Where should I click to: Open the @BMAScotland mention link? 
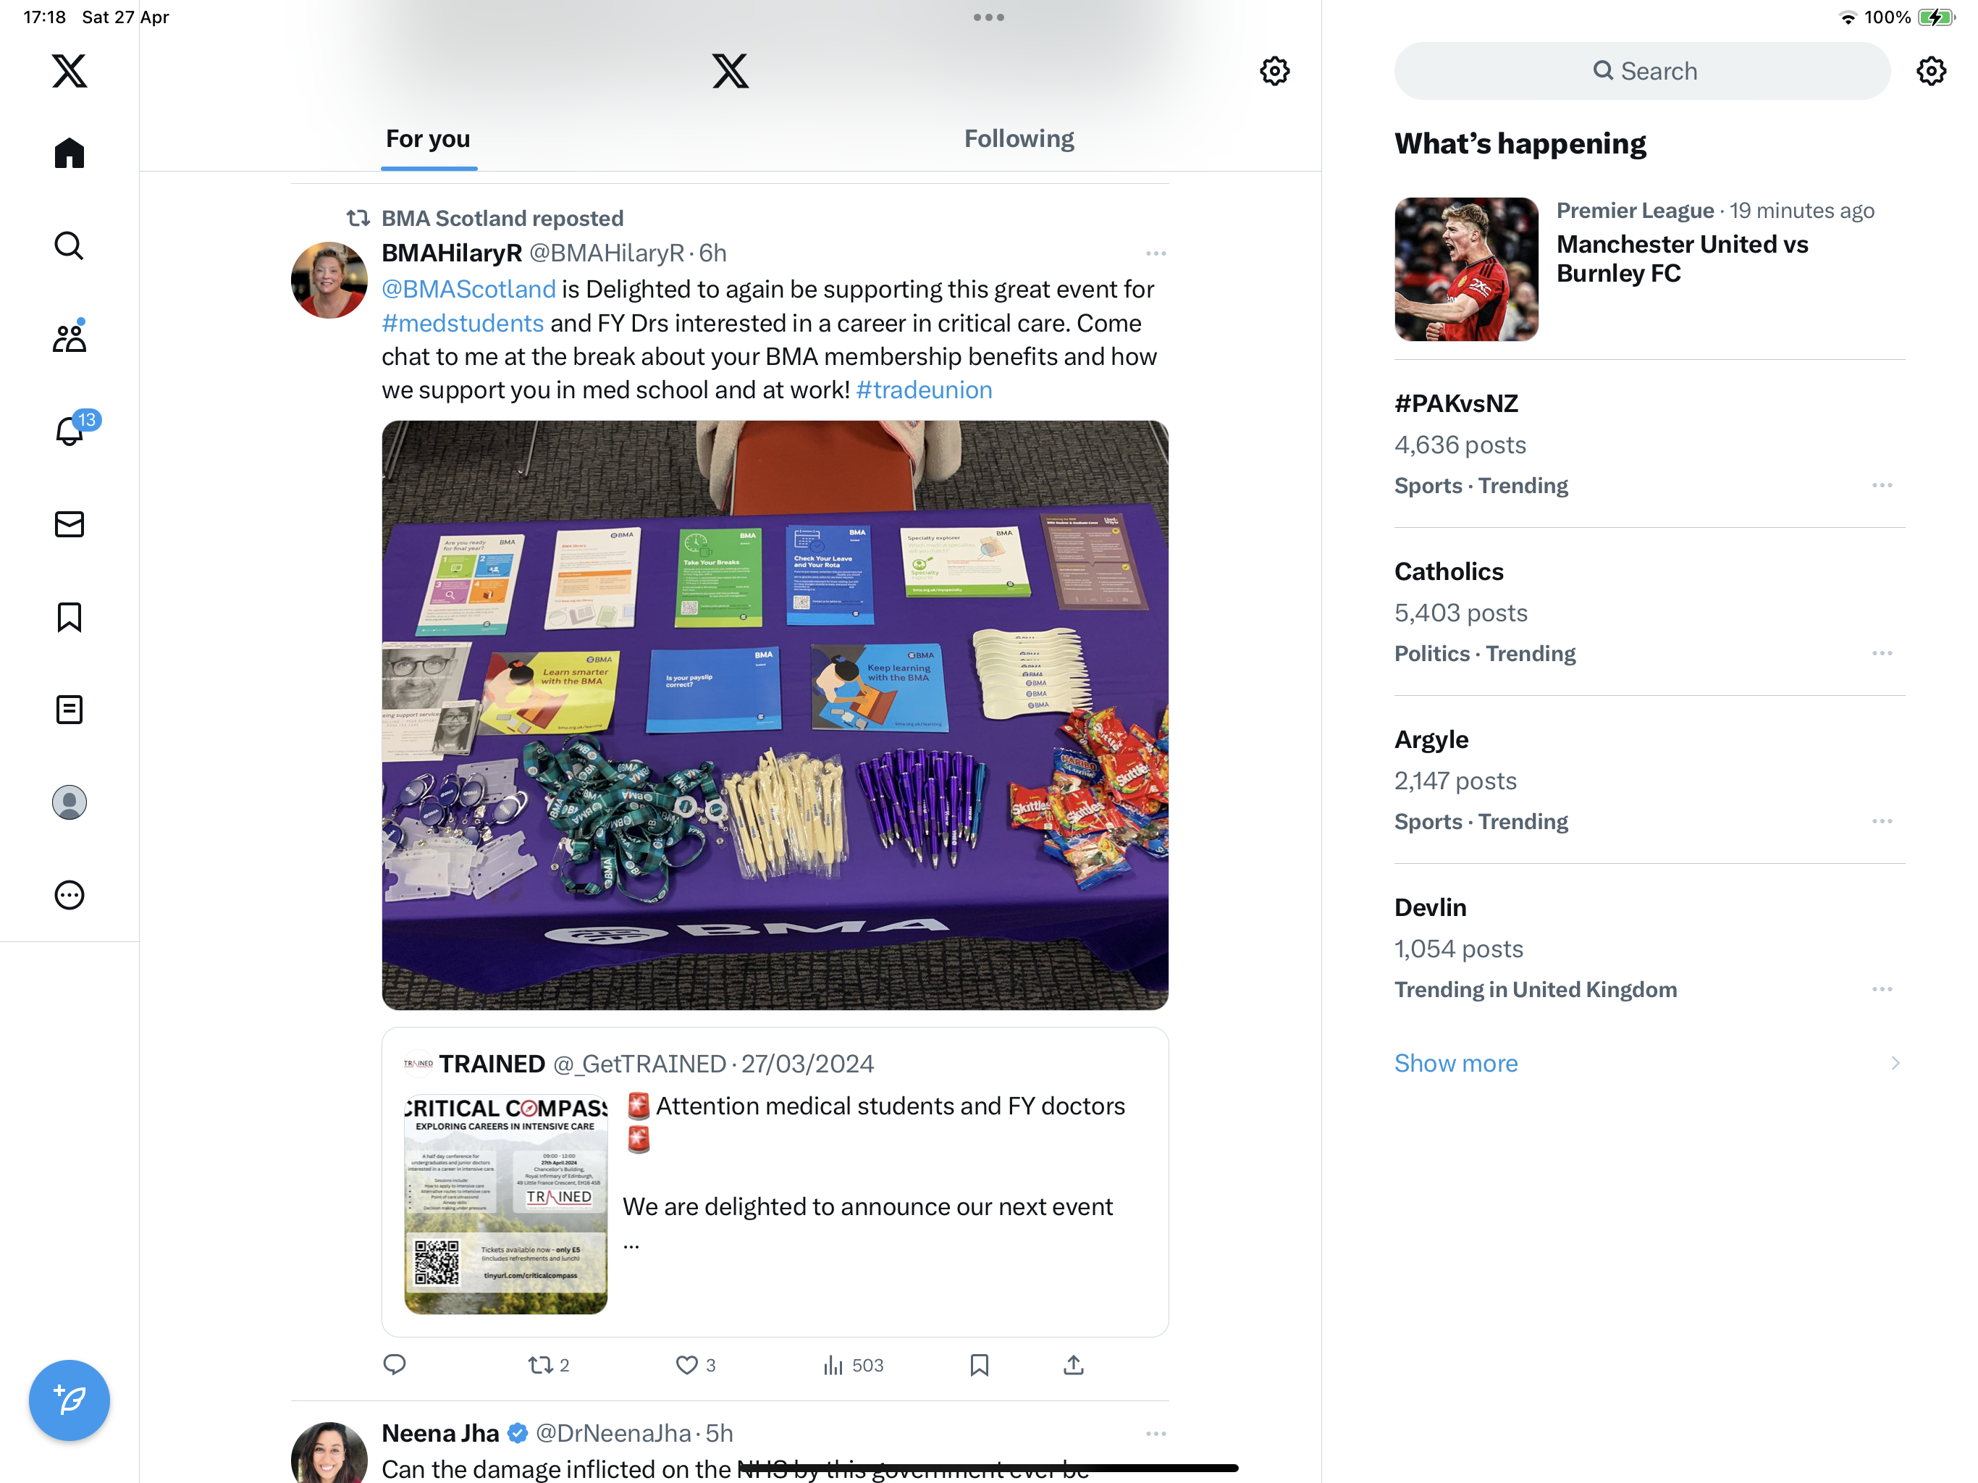[x=468, y=289]
